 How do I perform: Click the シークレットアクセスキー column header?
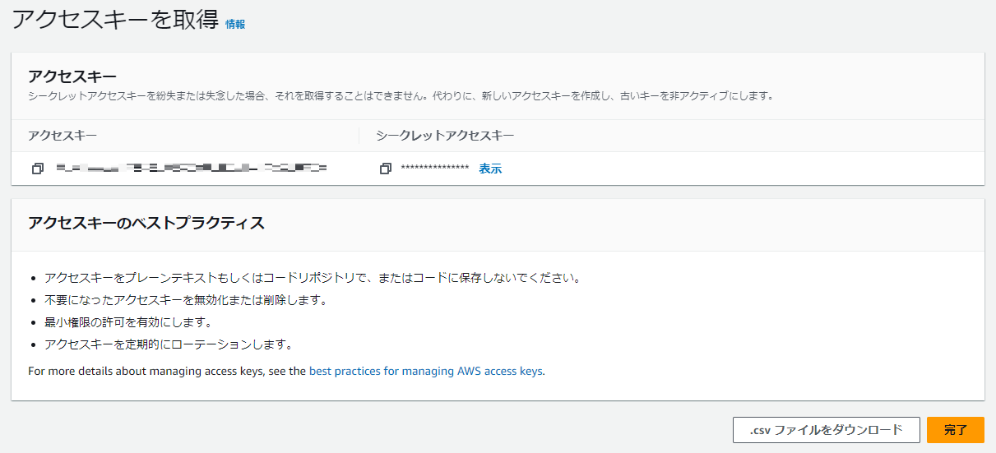point(445,136)
